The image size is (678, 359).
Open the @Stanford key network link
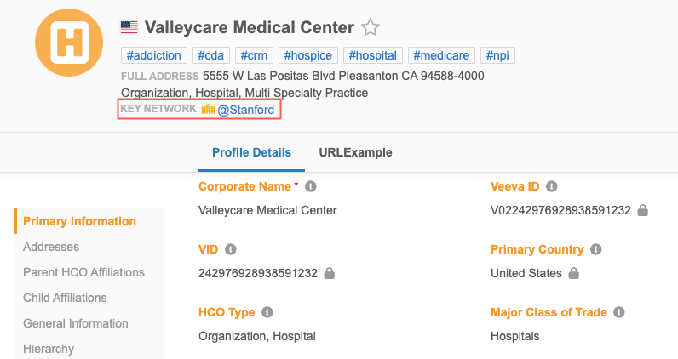click(246, 110)
